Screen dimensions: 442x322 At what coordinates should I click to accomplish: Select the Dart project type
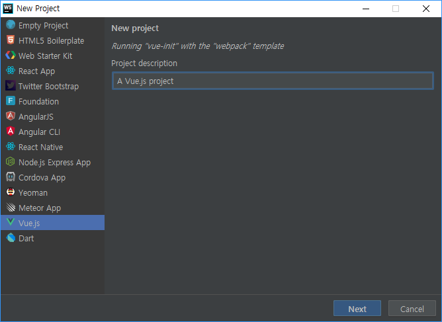(x=52, y=238)
